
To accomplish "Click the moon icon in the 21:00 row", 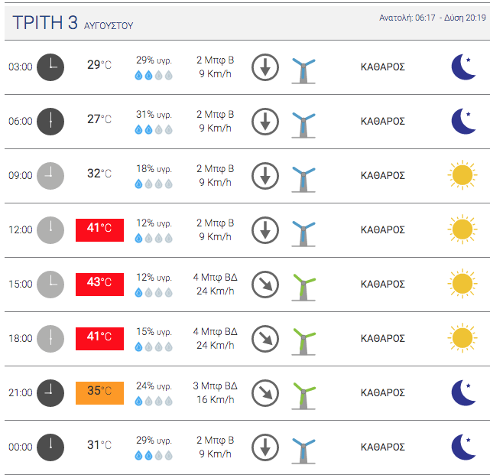I will [463, 392].
